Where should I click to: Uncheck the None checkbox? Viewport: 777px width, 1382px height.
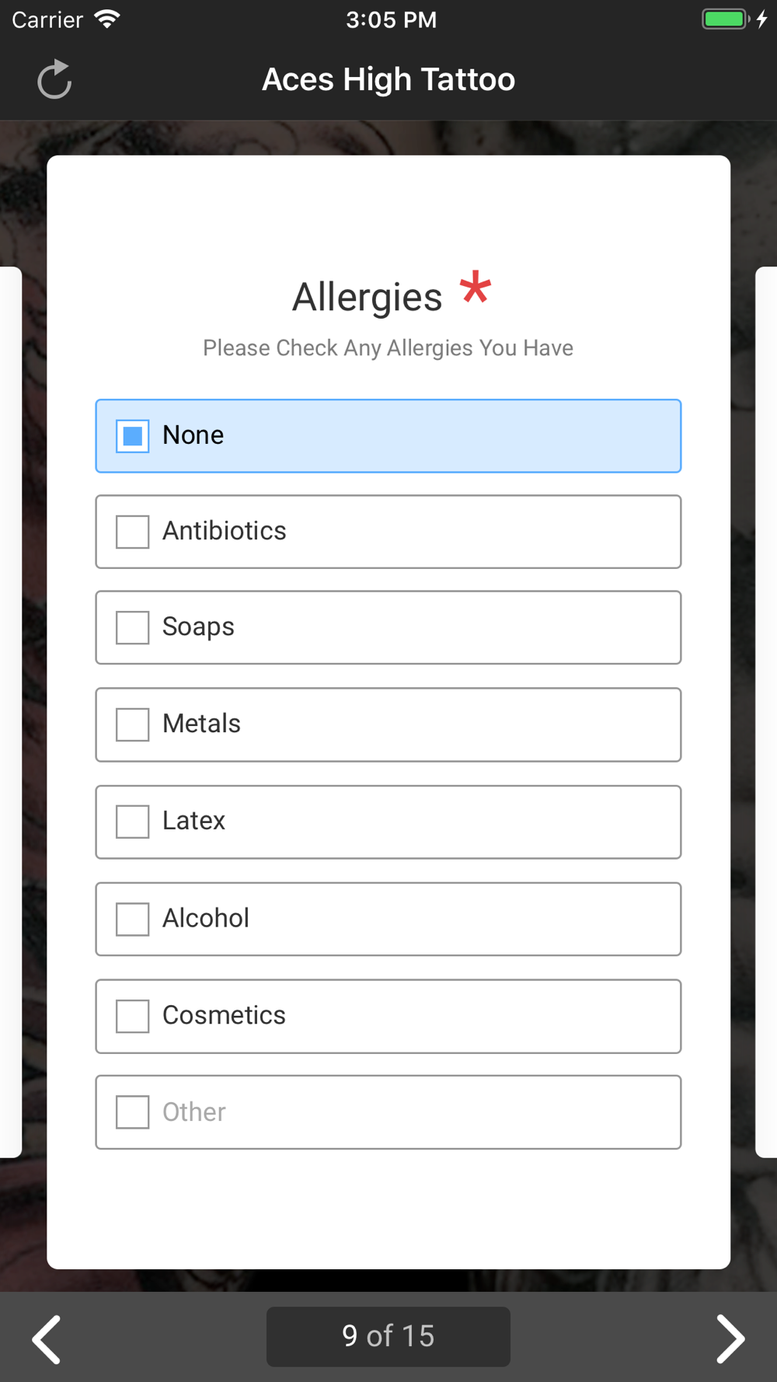point(133,436)
